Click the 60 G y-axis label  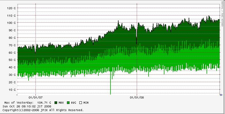pos(12,53)
